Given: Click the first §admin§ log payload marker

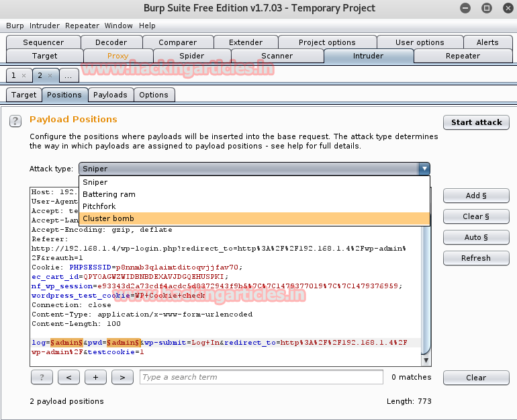Looking at the screenshot, I should 66,343.
